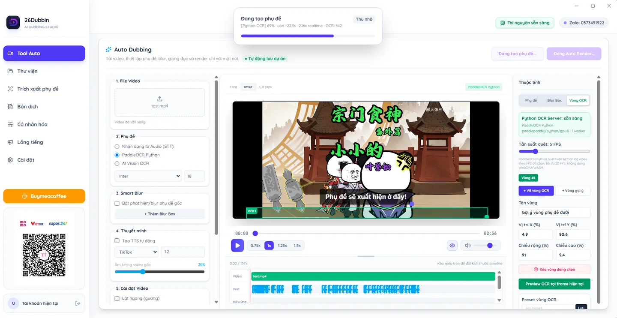Click the Tên vùng input field
This screenshot has height=318, width=617.
pyautogui.click(x=554, y=213)
